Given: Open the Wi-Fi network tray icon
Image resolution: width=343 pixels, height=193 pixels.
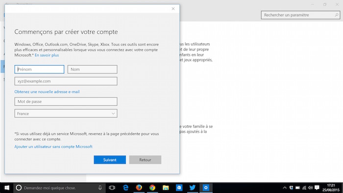Looking at the screenshot, I should (304, 188).
